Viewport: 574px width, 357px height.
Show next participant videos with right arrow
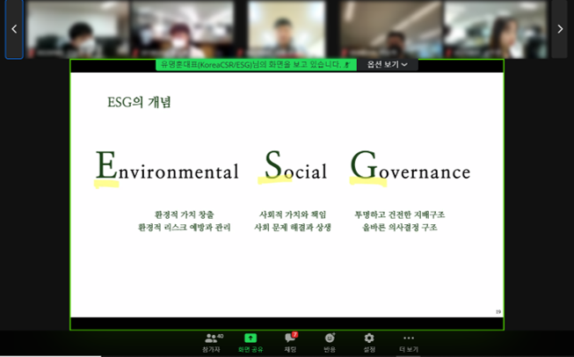point(560,29)
